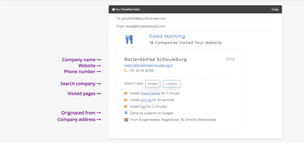Viewport: 304px width, 143px height.
Task: Click the orange arrows icon beside /faq
Action: coord(126,107)
